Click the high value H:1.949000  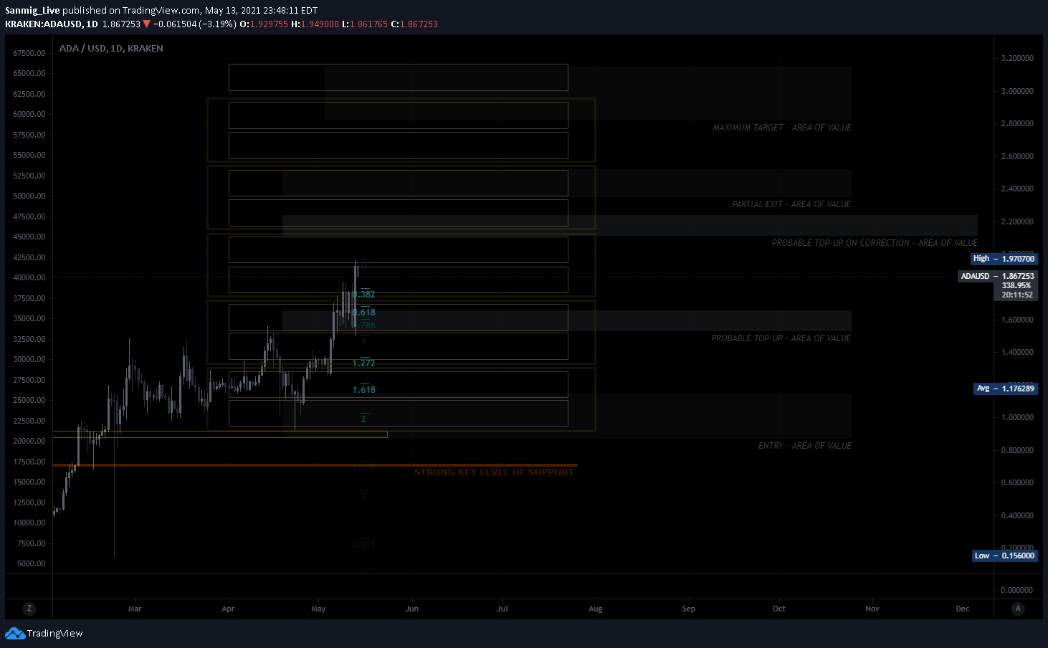[x=315, y=24]
